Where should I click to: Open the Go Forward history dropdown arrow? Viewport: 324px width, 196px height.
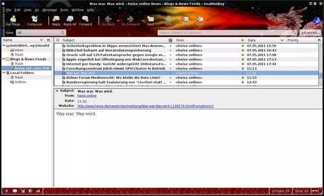coord(143,21)
